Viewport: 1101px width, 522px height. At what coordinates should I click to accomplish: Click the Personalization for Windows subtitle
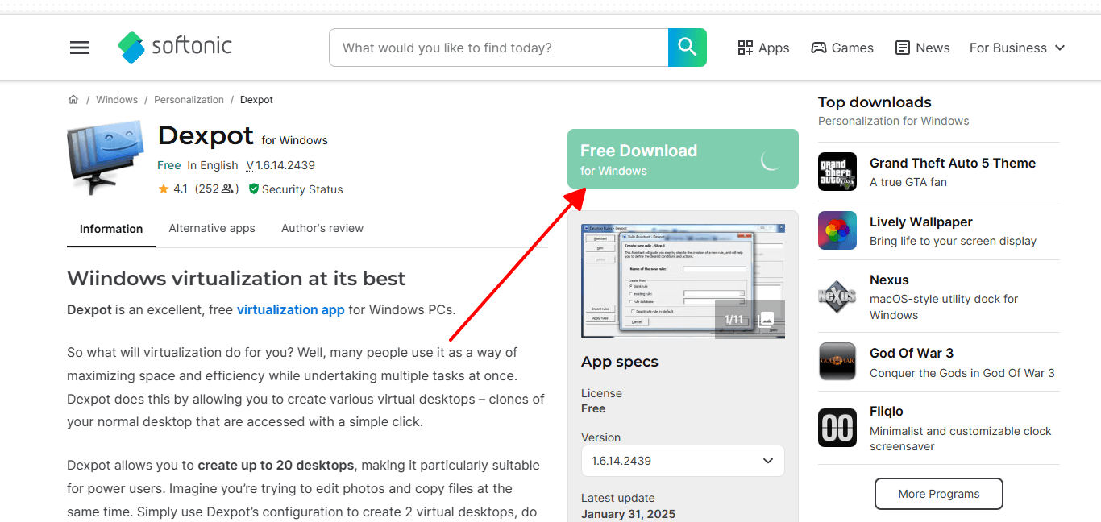click(x=894, y=121)
